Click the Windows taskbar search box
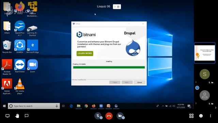Image resolution: width=218 pixels, height=123 pixels. [34, 106]
